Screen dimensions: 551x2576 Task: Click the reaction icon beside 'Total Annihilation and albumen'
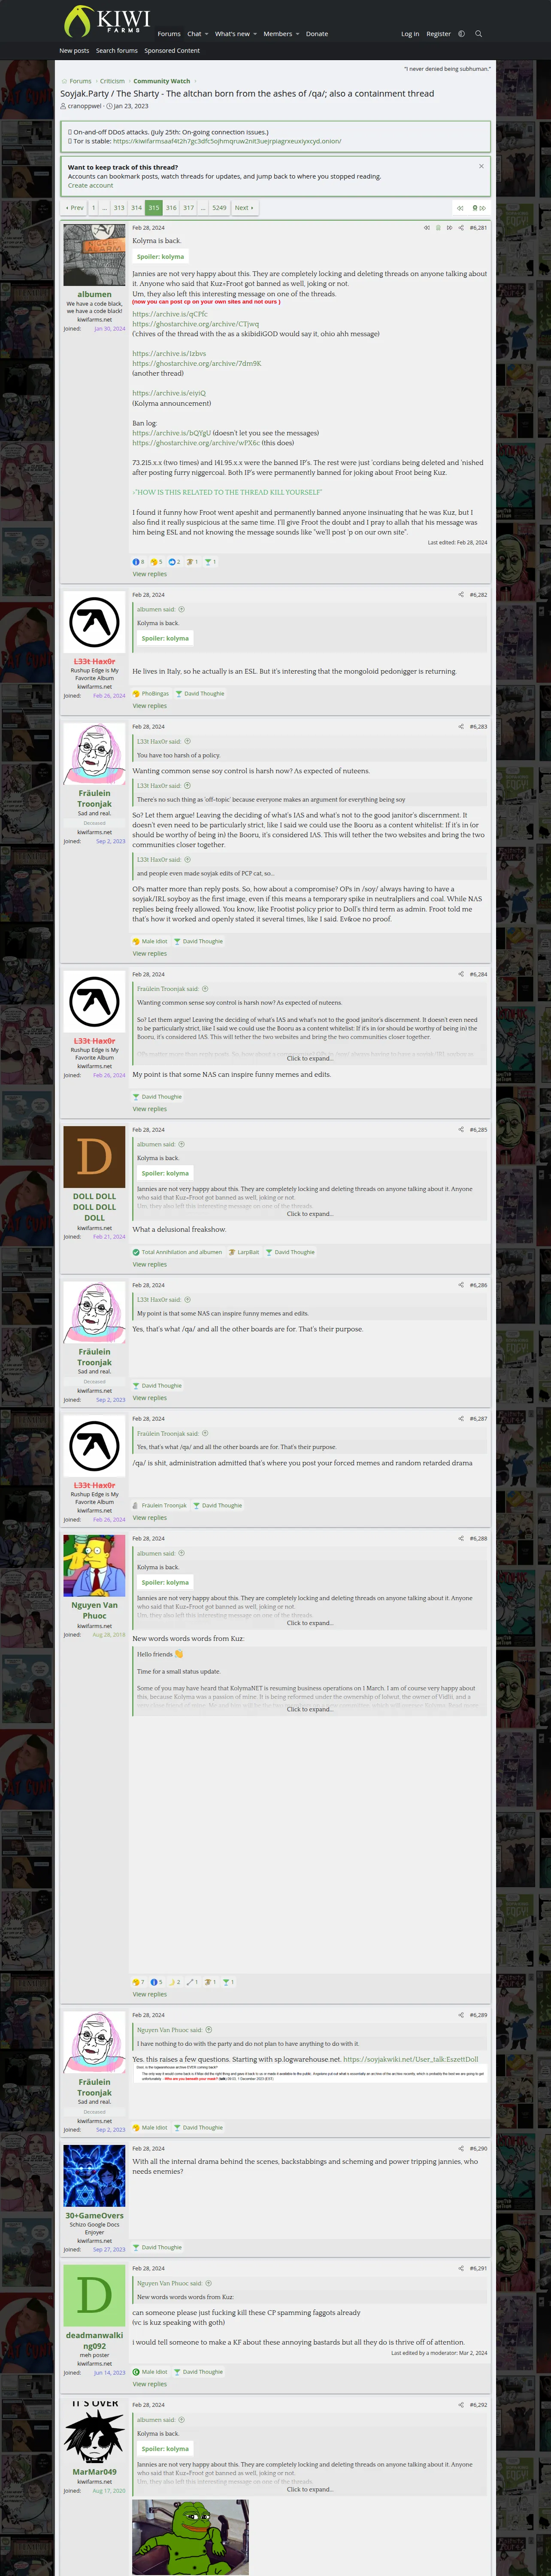(x=136, y=1252)
